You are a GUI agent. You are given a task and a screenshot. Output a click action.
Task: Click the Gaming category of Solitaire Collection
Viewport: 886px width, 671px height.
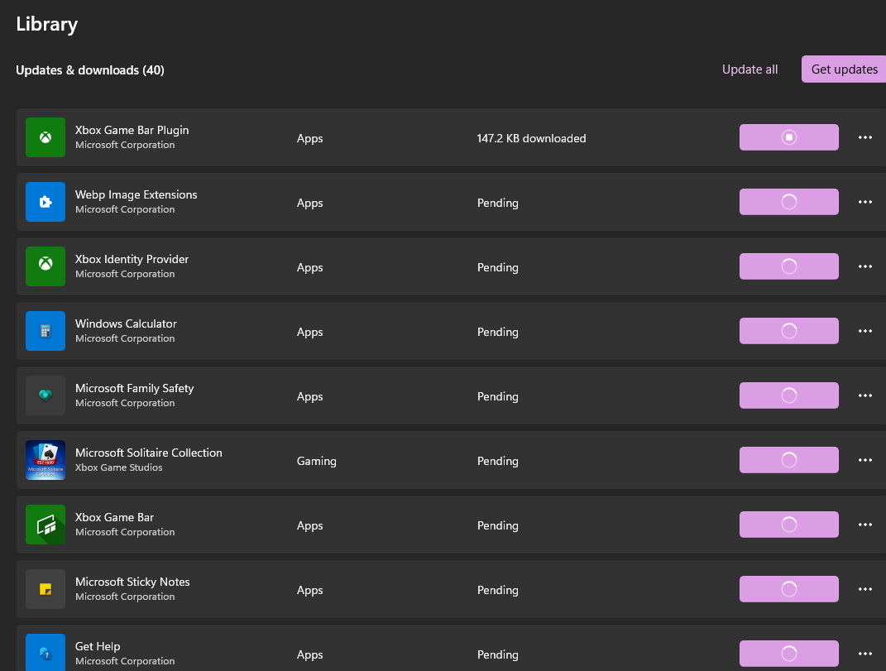[x=316, y=462]
